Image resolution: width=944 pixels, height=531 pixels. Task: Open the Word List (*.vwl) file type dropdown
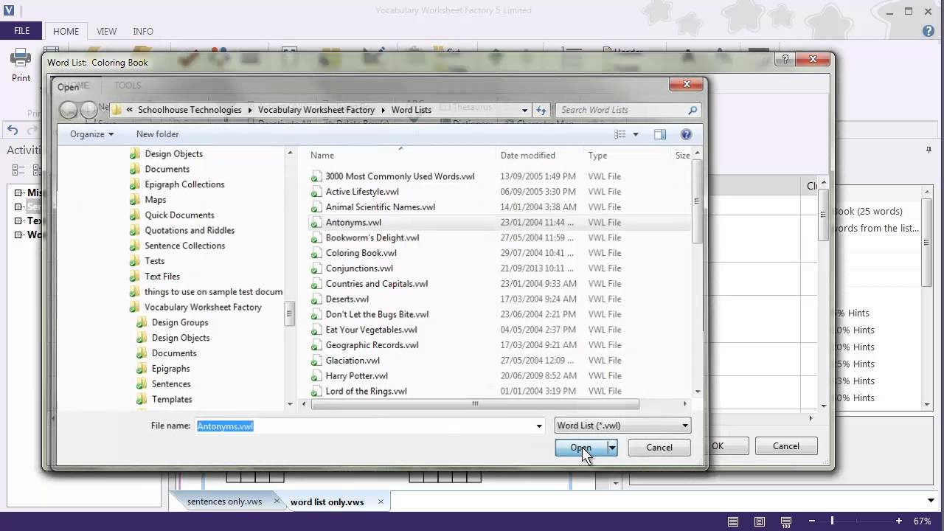[x=622, y=426]
